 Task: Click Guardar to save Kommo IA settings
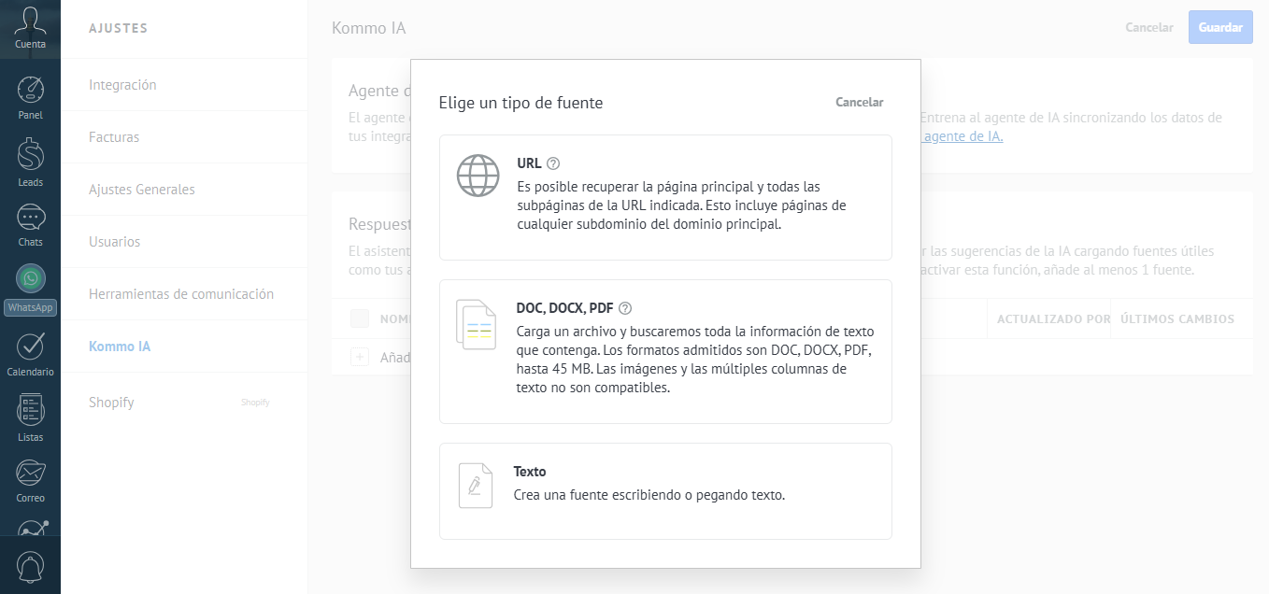1220,27
